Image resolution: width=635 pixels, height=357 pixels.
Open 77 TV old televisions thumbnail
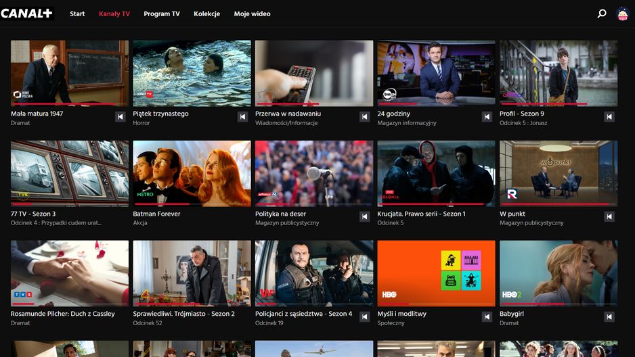[x=70, y=174]
